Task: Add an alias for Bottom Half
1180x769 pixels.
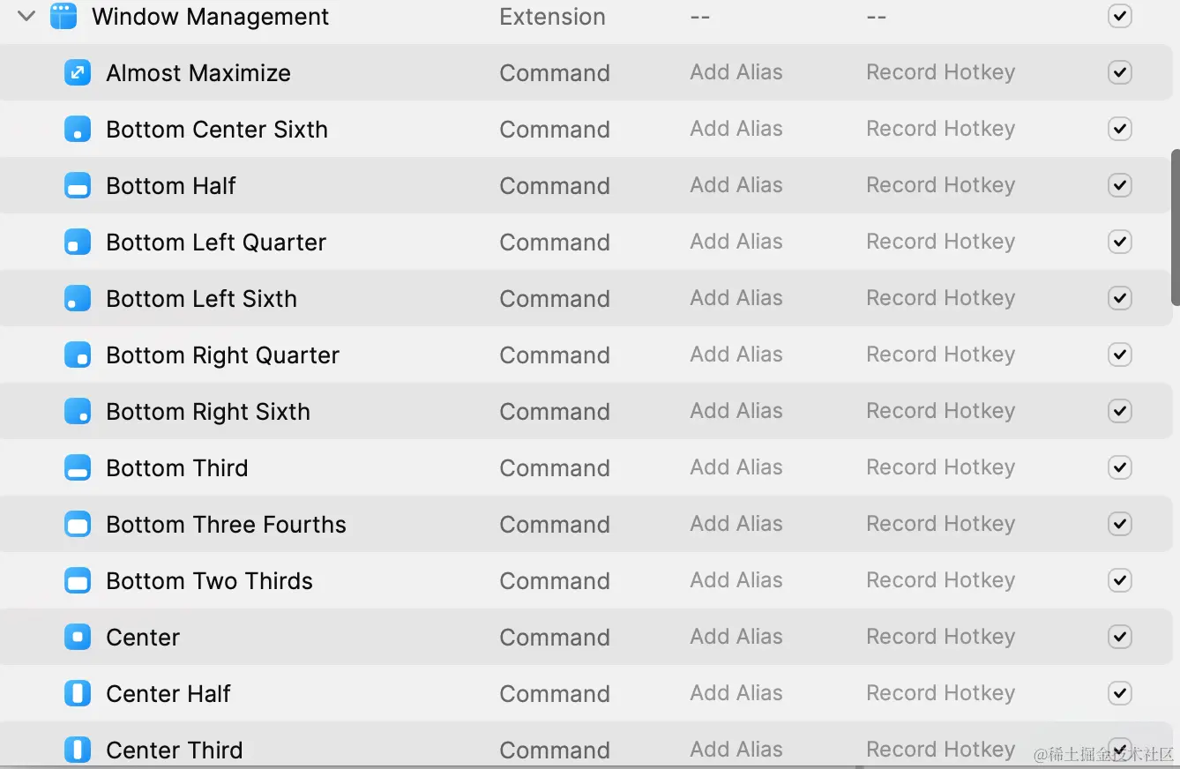Action: click(736, 185)
